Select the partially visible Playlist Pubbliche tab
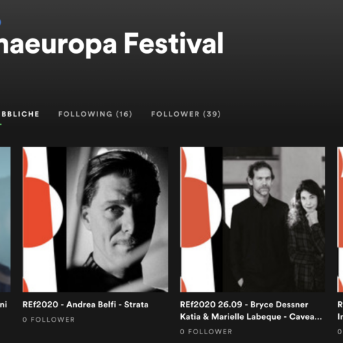Screen dimensions: 343x343 coord(20,114)
